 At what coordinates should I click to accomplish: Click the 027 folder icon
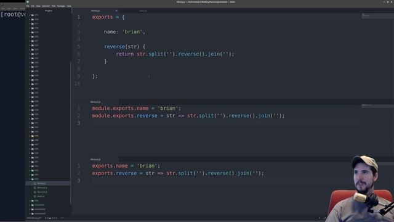33,67
